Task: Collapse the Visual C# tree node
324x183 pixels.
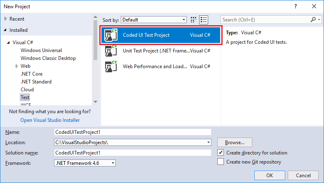Action: pyautogui.click(x=8, y=43)
